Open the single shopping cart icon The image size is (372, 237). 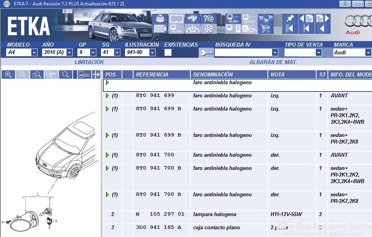(x=266, y=29)
